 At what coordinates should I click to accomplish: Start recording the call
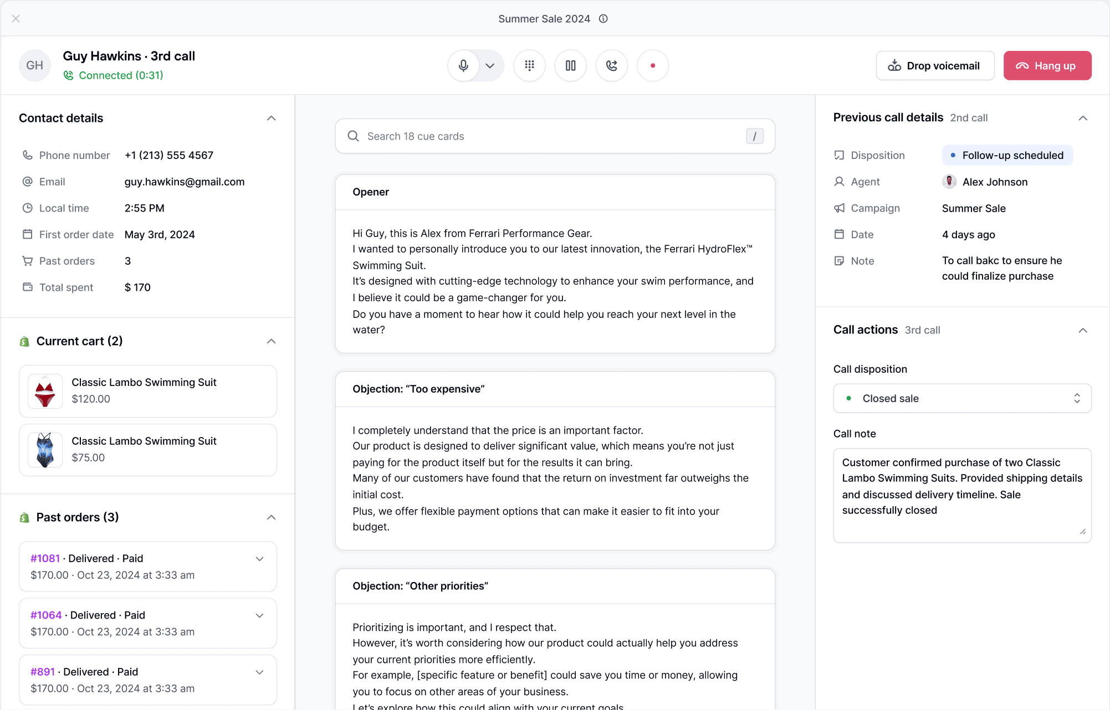click(652, 65)
